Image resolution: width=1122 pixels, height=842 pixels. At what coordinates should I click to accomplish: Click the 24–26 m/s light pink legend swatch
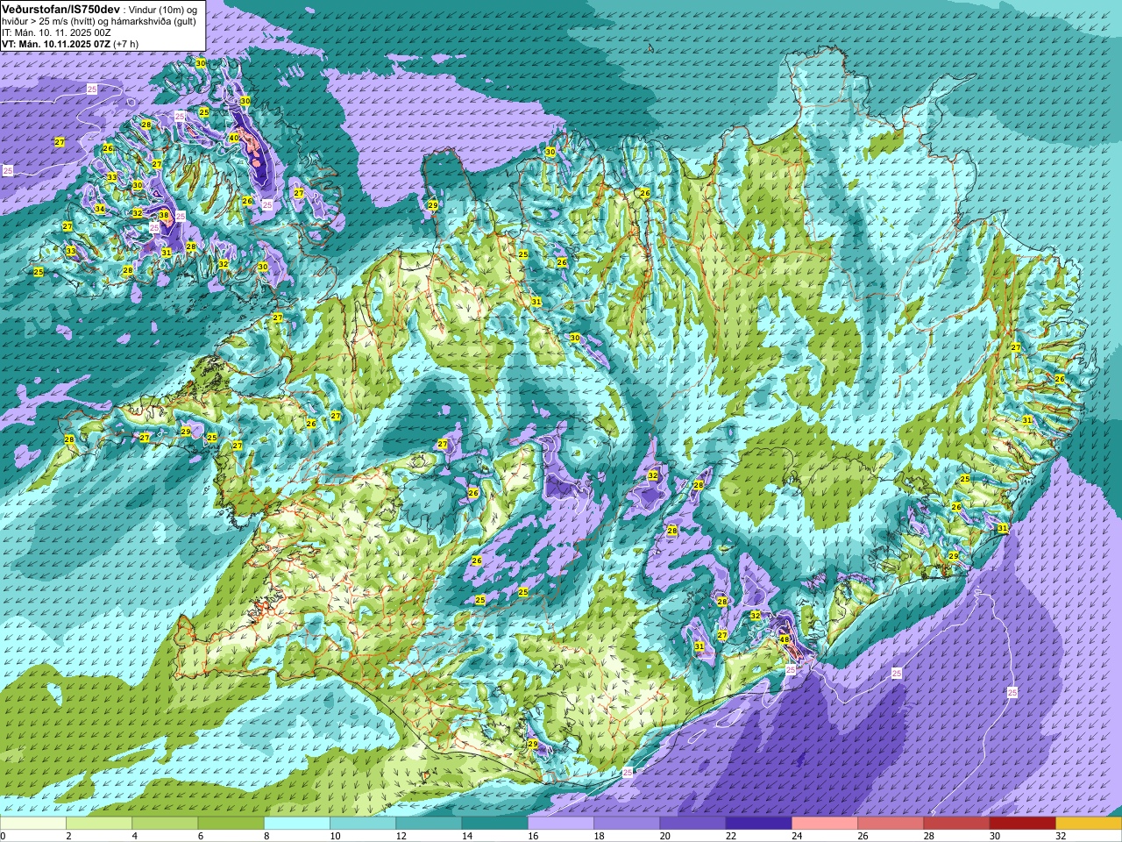click(825, 824)
